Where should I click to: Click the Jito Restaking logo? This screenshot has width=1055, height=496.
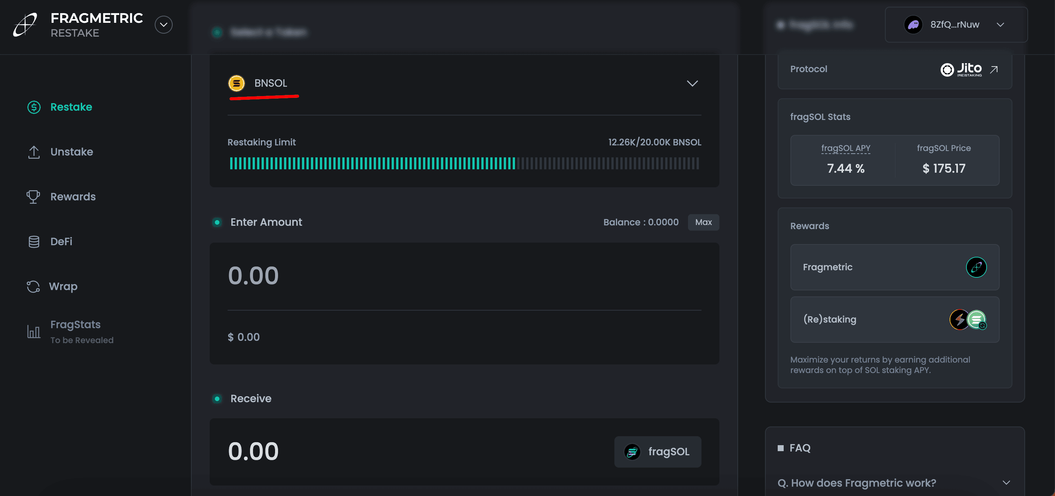pyautogui.click(x=961, y=69)
